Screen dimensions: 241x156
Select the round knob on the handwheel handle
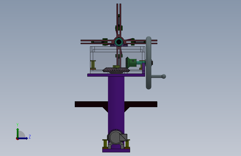164,76
